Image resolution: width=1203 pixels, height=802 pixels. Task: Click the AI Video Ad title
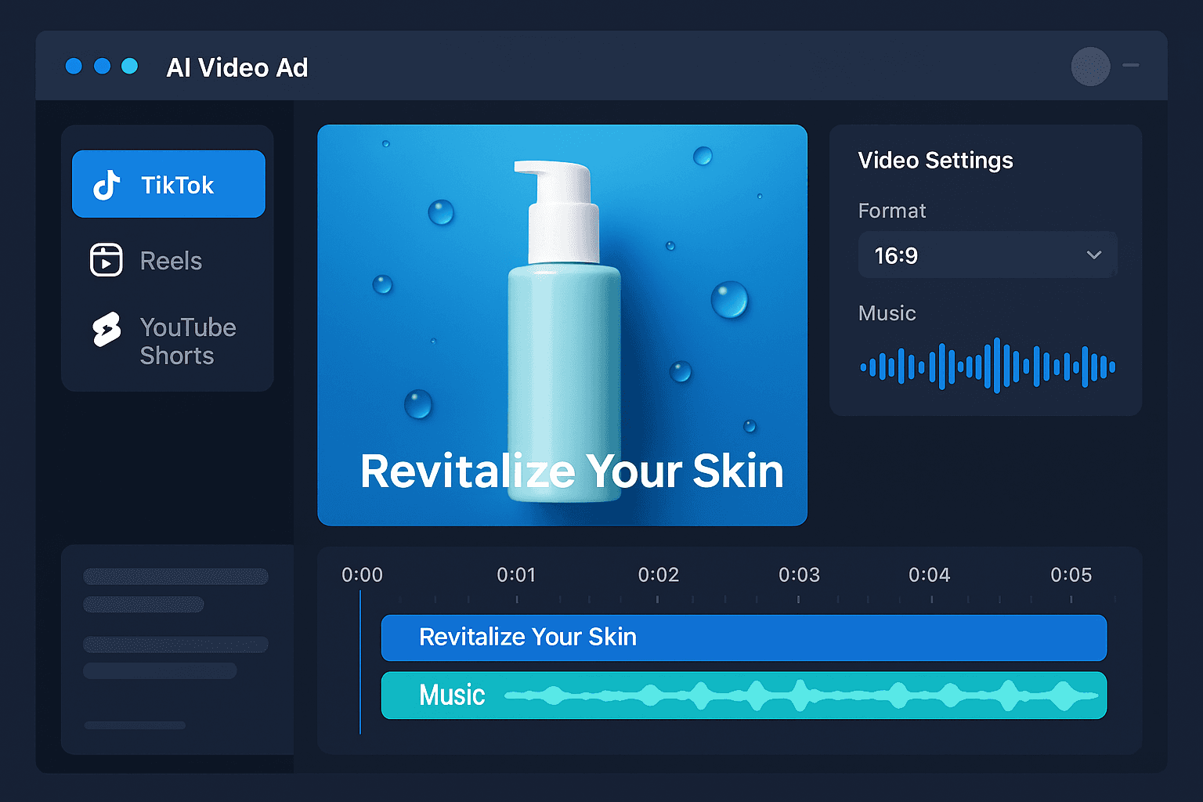[237, 67]
